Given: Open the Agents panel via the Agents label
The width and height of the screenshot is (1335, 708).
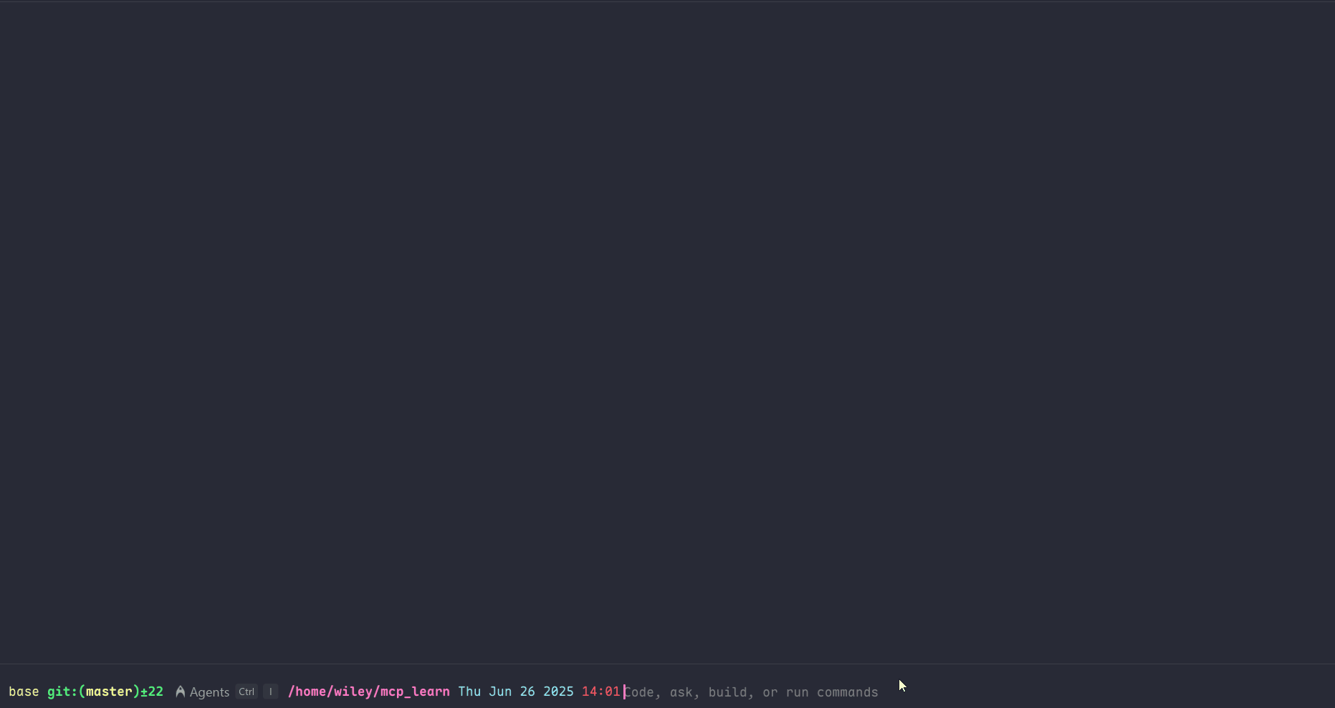Looking at the screenshot, I should point(209,692).
